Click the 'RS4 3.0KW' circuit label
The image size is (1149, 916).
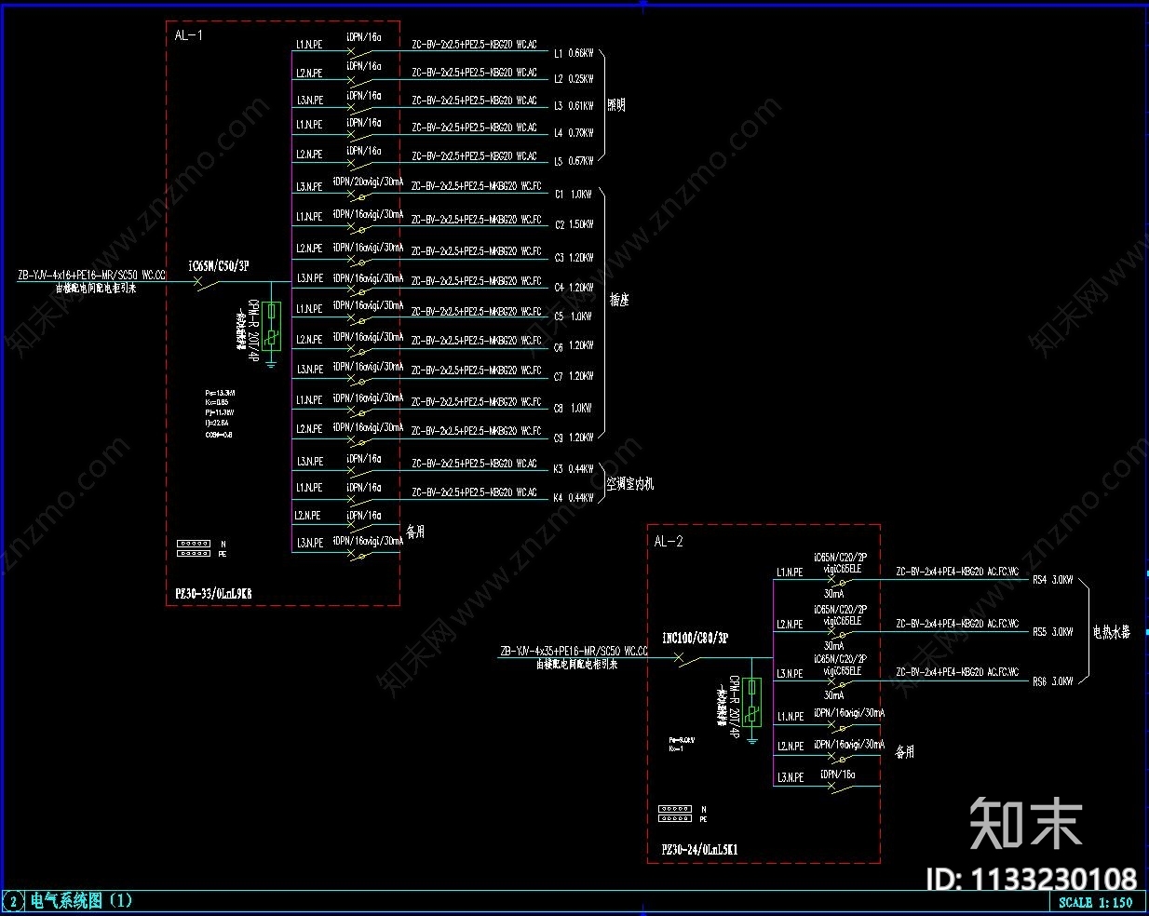click(1053, 579)
